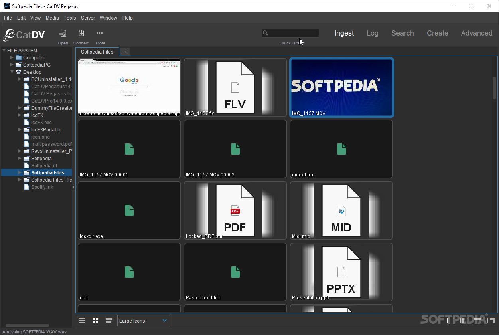Viewport: 499px width, 335px height.
Task: Select the Locked_PDF.pdf thumbnail
Action: (235, 210)
